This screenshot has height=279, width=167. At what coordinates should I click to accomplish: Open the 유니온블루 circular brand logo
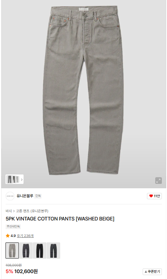[10, 196]
